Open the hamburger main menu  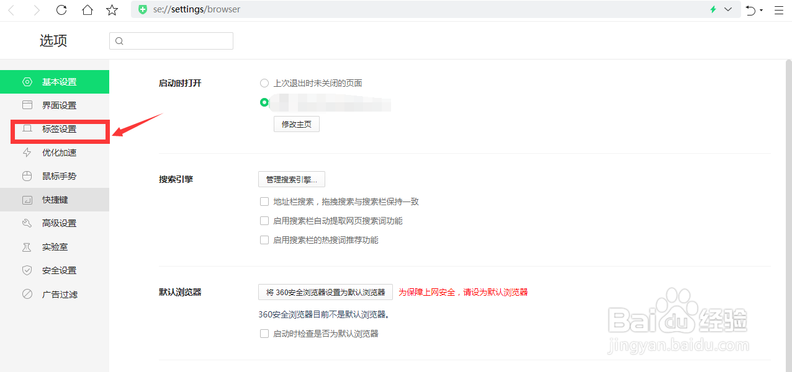(779, 10)
